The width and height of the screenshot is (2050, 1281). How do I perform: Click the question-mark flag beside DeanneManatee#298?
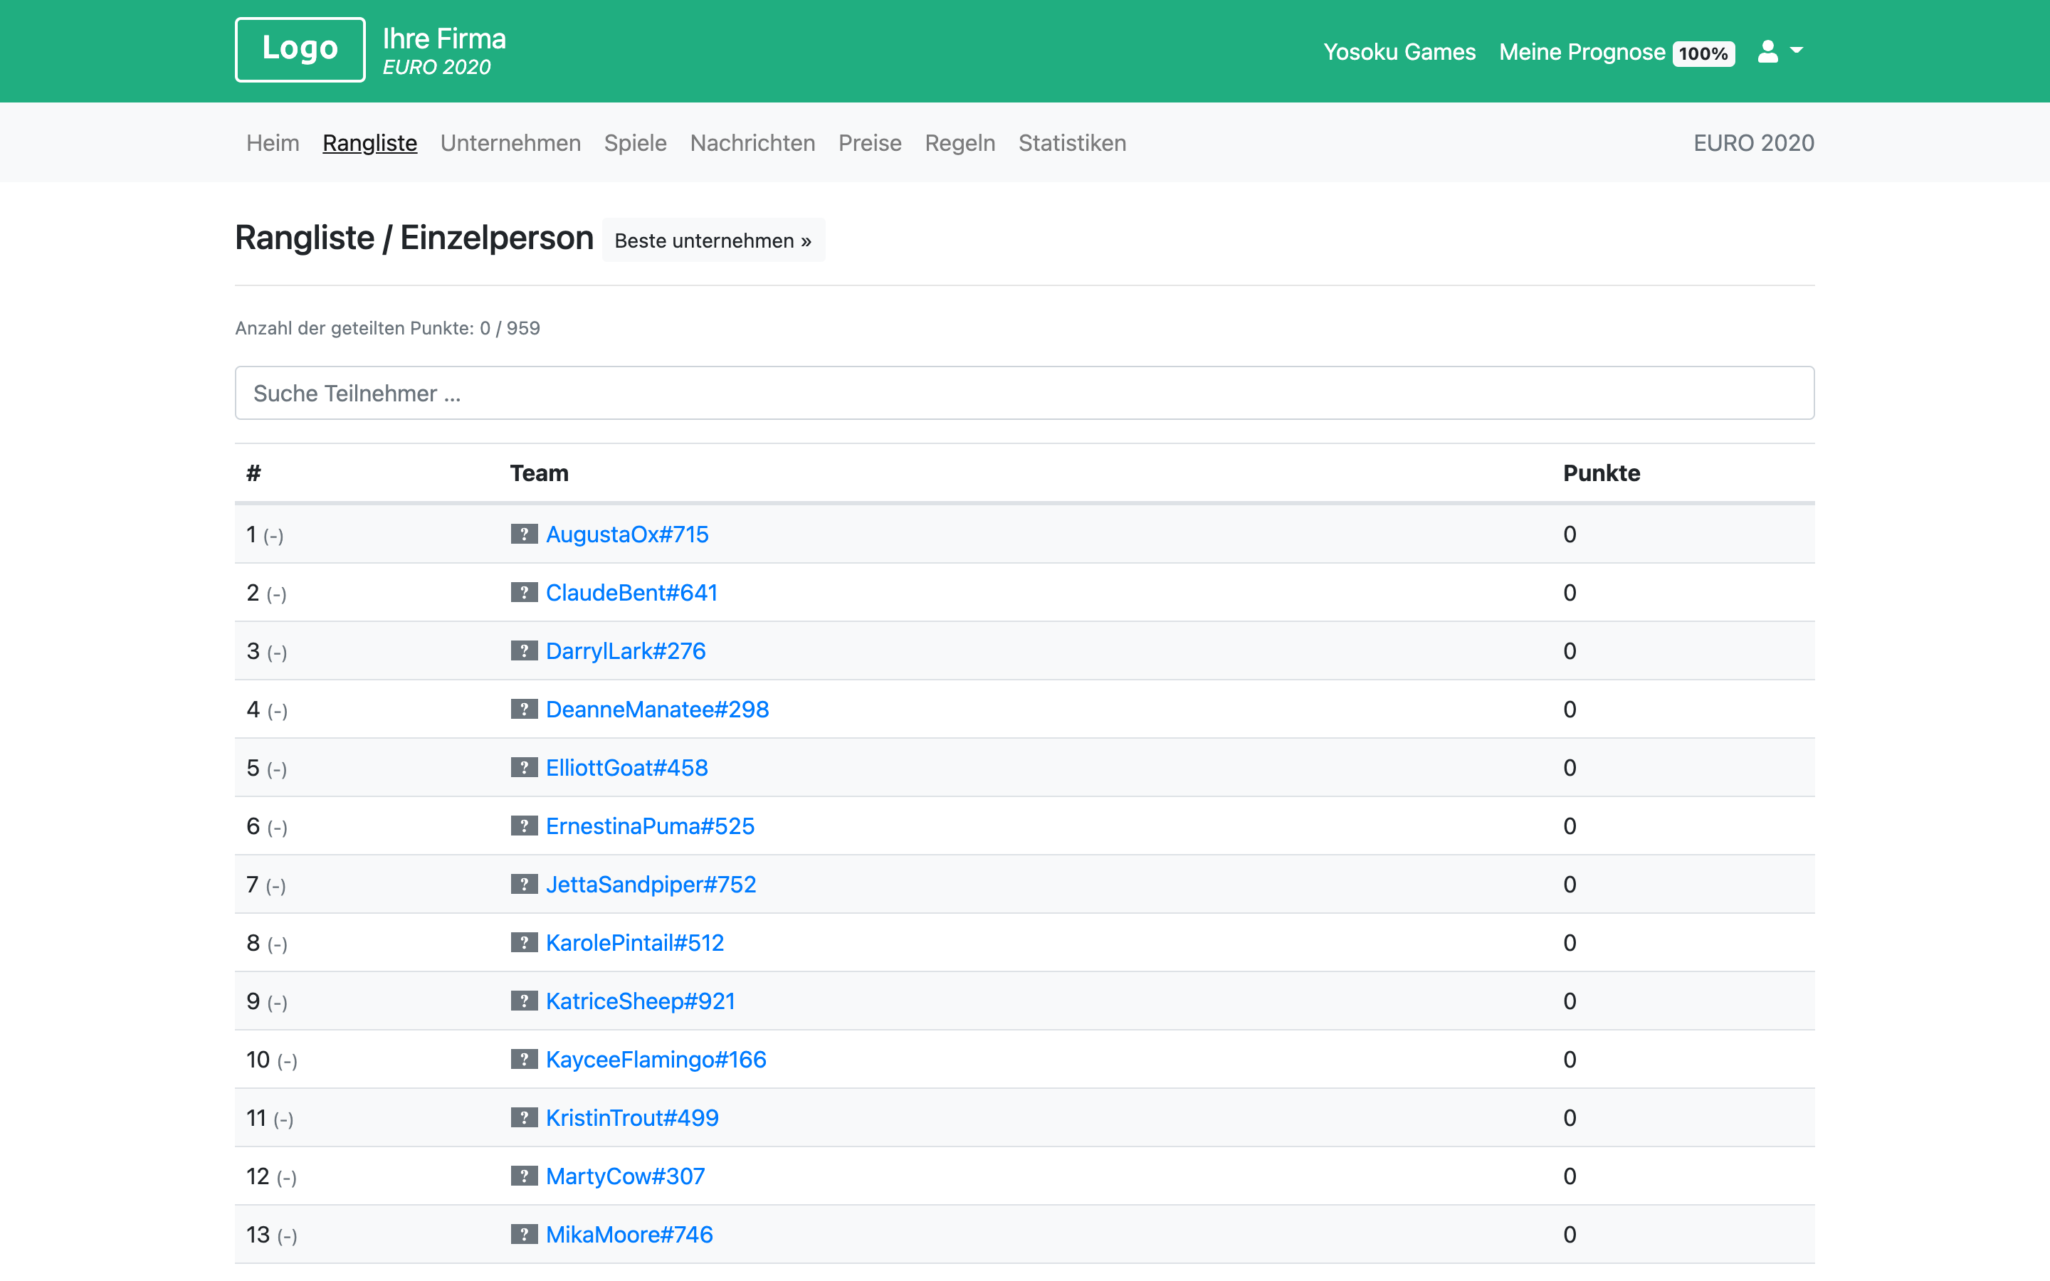pos(525,709)
